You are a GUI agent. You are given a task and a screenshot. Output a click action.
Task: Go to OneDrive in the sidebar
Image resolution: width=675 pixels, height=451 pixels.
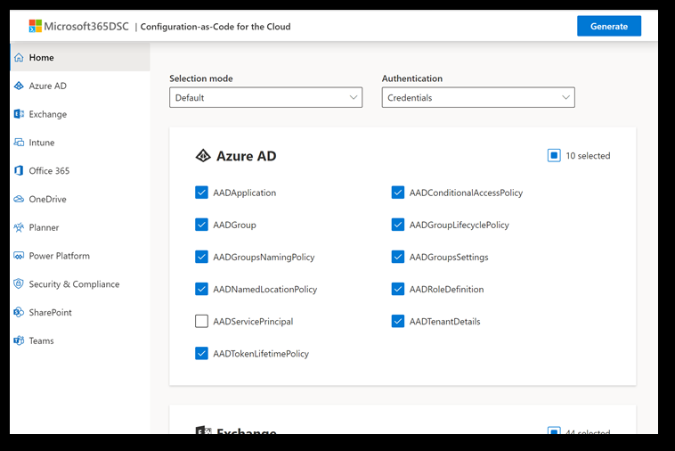tap(80, 199)
